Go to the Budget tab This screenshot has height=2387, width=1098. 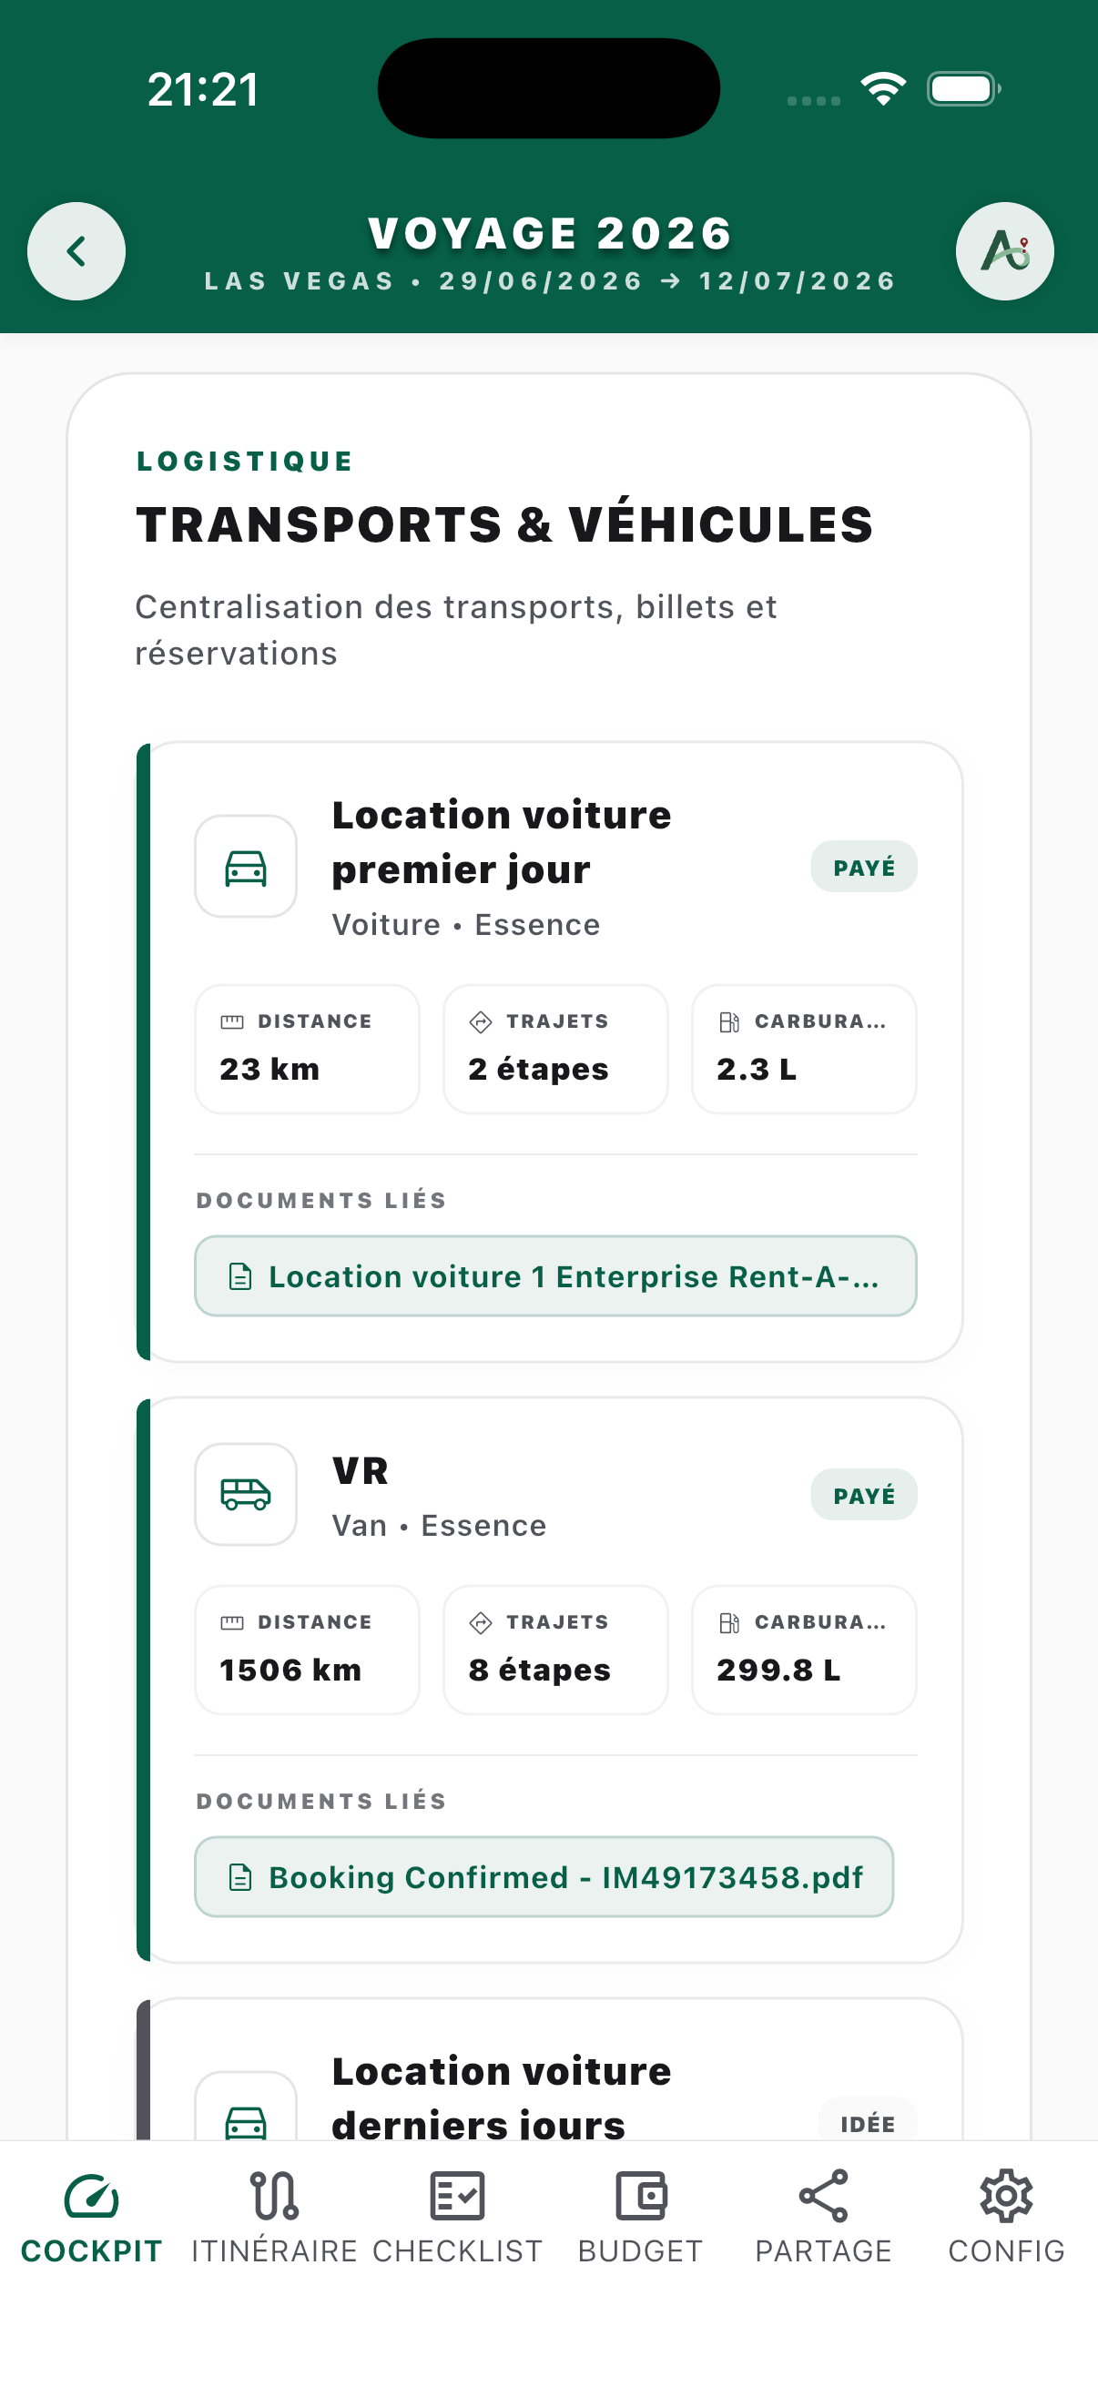coord(640,2219)
